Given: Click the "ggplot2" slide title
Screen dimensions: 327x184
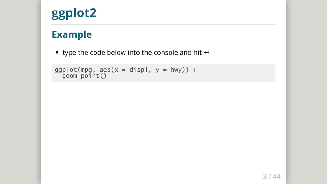Looking at the screenshot, I should coord(74,13).
